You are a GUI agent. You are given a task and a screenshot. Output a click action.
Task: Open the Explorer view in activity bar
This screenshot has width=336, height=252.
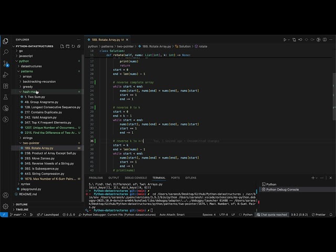point(6,41)
